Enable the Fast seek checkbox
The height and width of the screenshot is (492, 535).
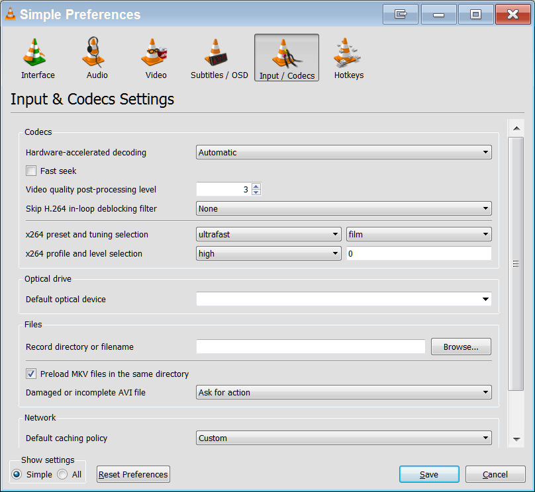point(31,171)
